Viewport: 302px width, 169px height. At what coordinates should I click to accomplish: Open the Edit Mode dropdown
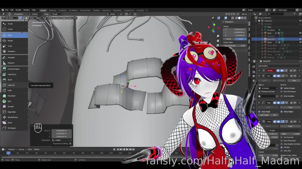pos(10,18)
